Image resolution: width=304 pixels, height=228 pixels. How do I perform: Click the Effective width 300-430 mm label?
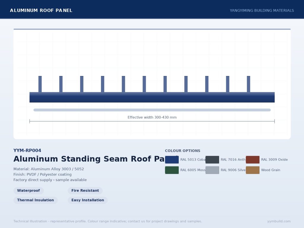152,117
